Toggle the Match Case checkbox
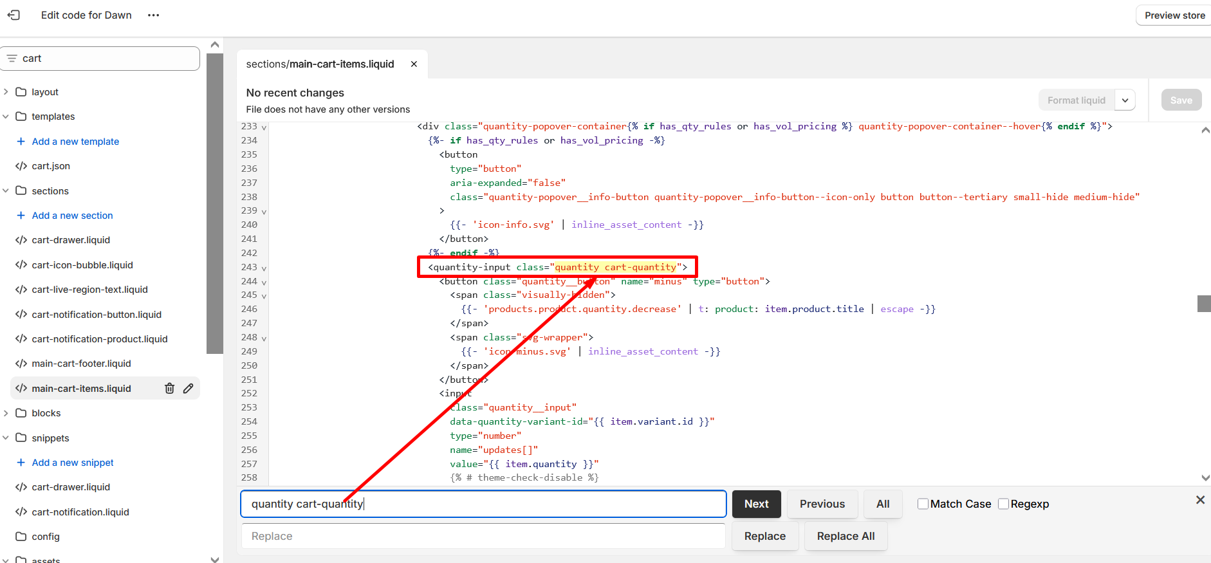The width and height of the screenshot is (1211, 563). (x=923, y=504)
